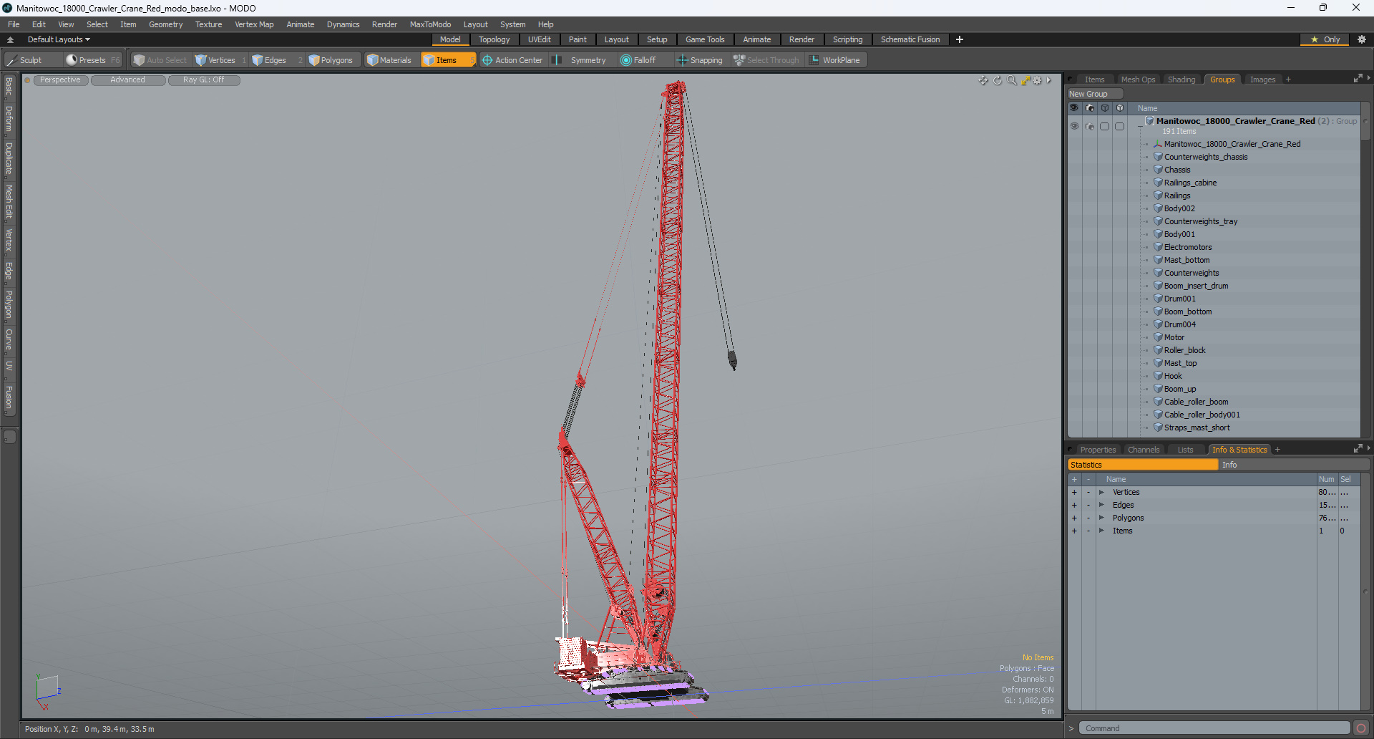Toggle Auto Select mode

pos(160,60)
